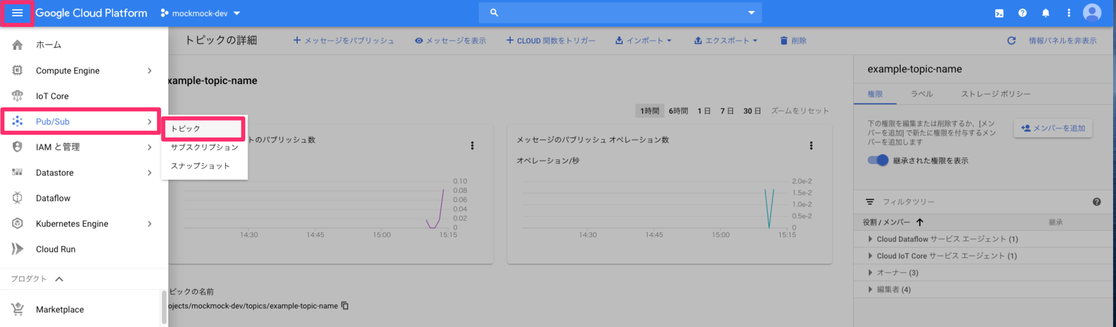Viewport: 1116px width, 327px height.
Task: Select the 6時間 time range
Action: (678, 111)
